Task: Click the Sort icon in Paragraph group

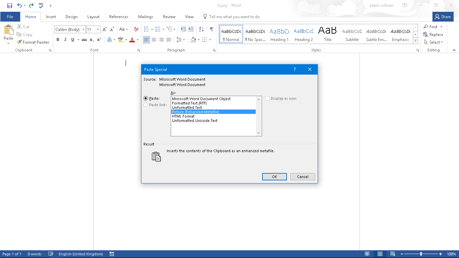Action: pyautogui.click(x=201, y=29)
